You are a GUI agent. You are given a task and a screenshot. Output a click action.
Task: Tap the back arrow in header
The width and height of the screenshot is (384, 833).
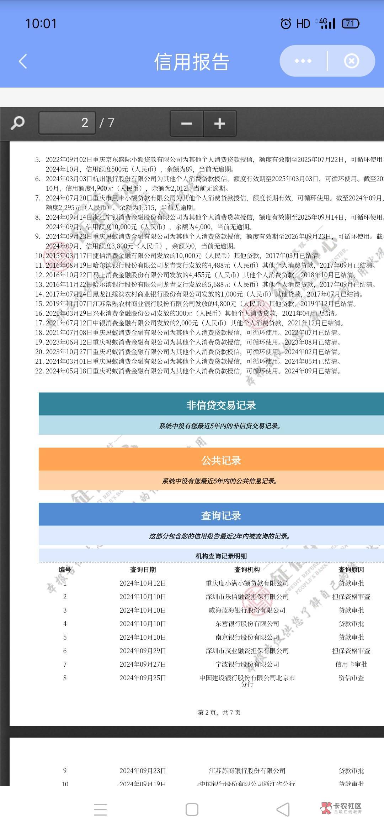tap(23, 61)
